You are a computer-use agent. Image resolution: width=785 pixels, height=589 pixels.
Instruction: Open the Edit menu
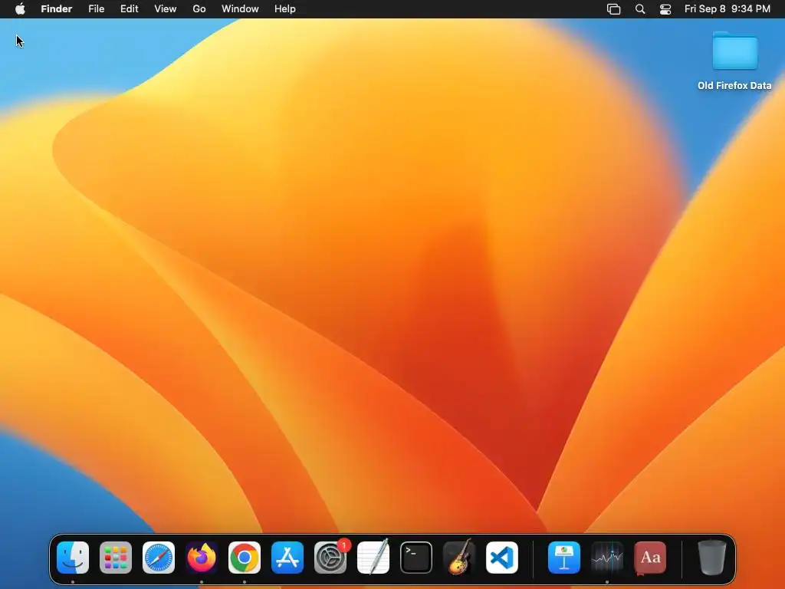pyautogui.click(x=129, y=9)
